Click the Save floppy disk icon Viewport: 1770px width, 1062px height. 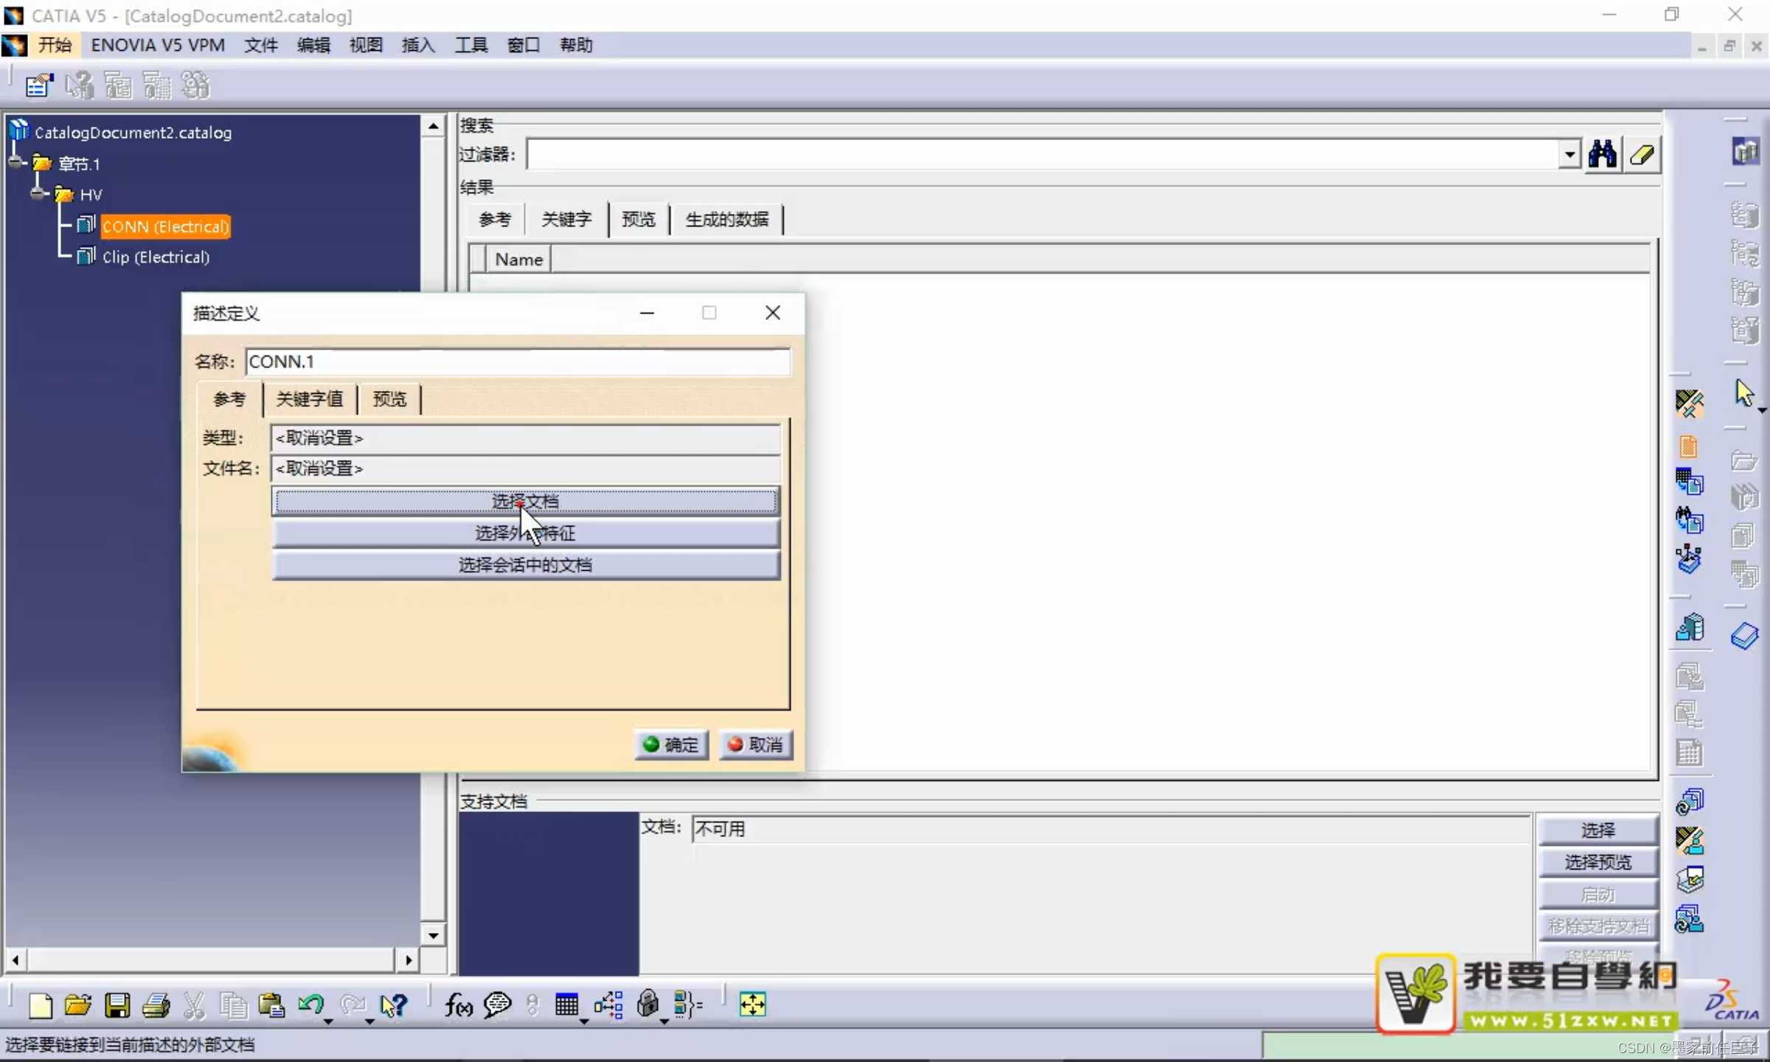point(117,1004)
